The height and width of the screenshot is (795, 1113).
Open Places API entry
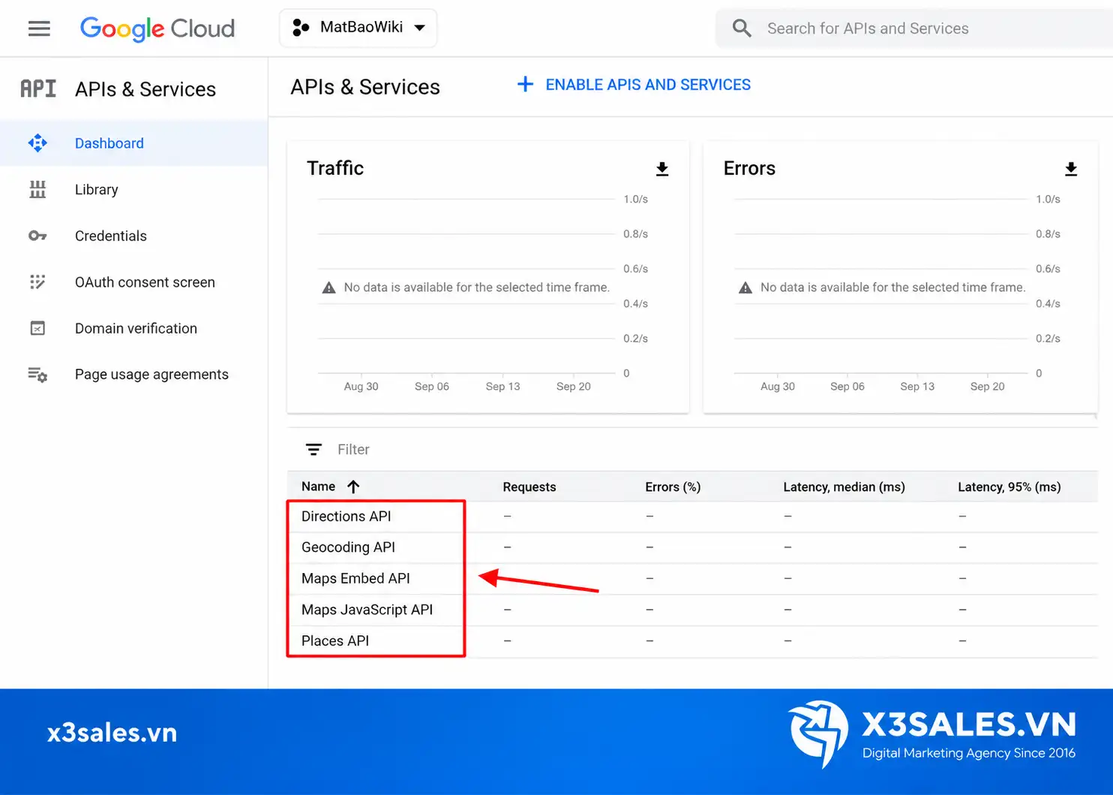[335, 640]
